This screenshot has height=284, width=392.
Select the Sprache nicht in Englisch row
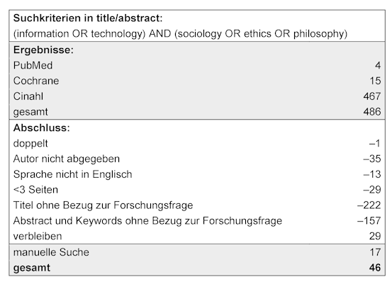point(197,174)
